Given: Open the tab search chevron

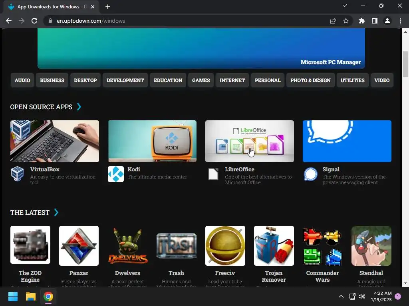Looking at the screenshot, I should (x=345, y=6).
